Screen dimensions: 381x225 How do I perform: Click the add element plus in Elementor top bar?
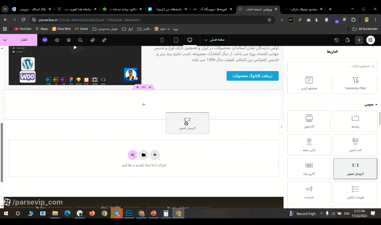click(x=359, y=40)
